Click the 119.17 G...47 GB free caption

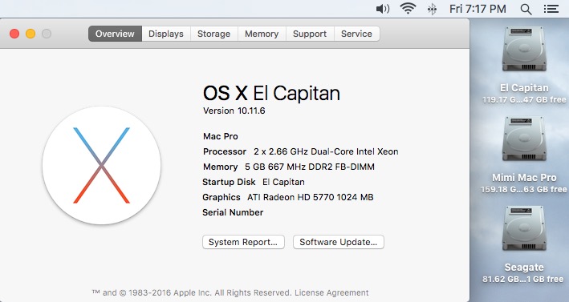[524, 99]
